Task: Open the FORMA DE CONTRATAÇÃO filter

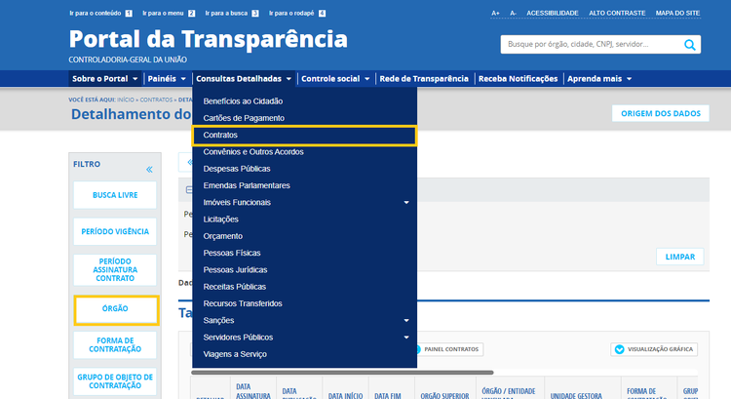Action: point(115,345)
